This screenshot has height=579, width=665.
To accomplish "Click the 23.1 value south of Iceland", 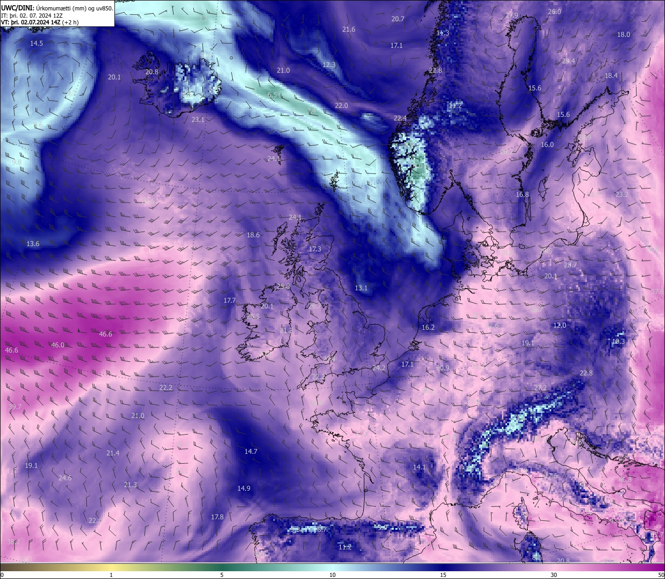I will (198, 120).
